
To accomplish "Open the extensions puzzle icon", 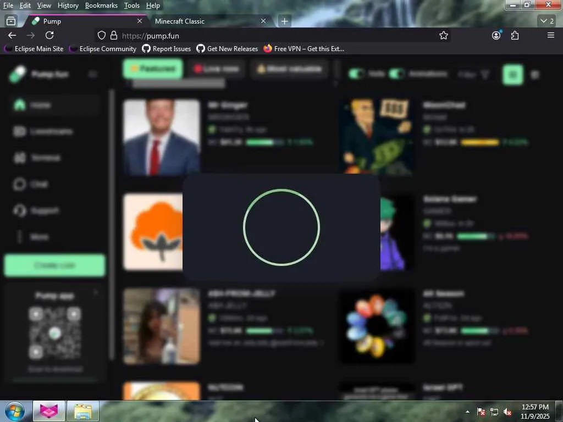I will click(x=515, y=35).
